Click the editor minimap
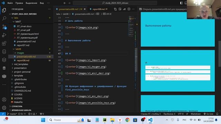Viewport: 221px width, 124px height. click(x=132, y=26)
